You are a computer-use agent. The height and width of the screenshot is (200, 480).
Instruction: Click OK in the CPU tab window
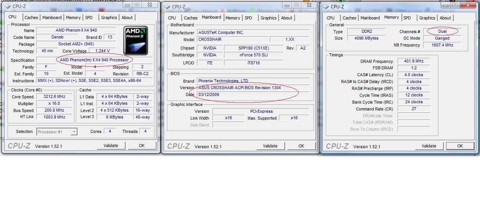[142, 146]
